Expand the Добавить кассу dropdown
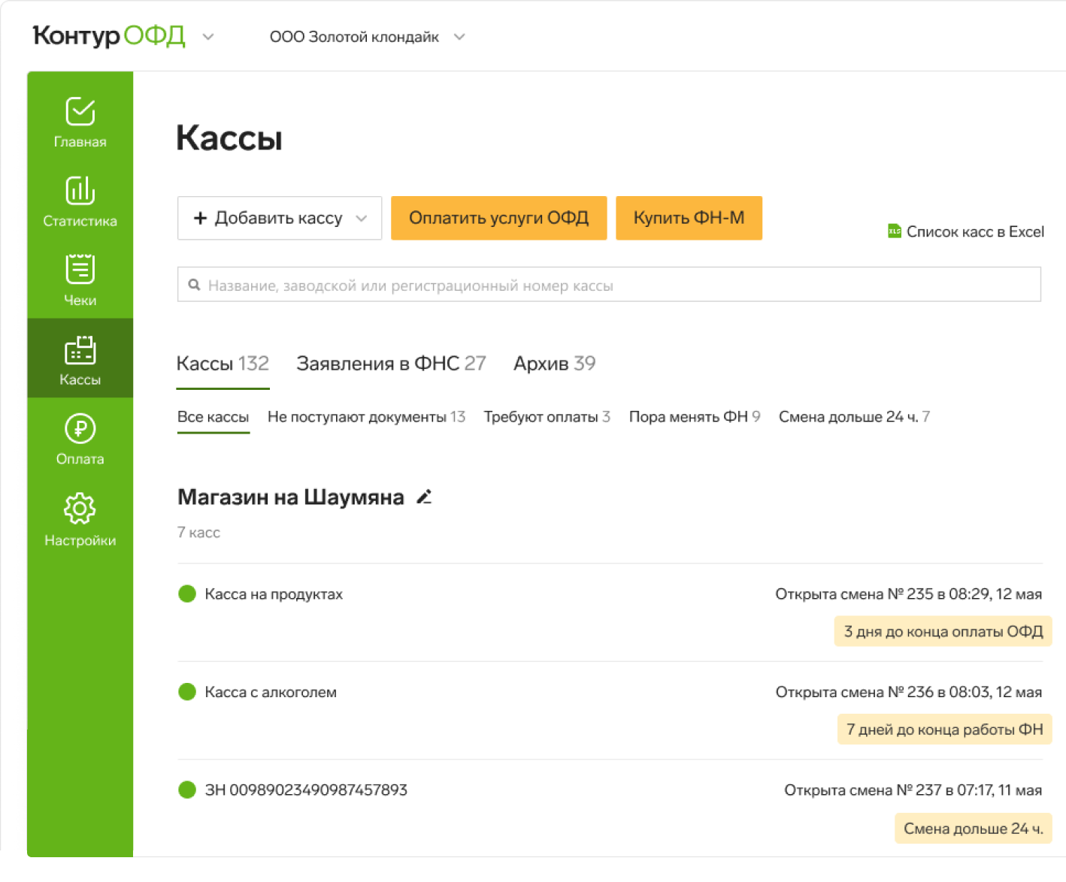1066x882 pixels. 362,219
